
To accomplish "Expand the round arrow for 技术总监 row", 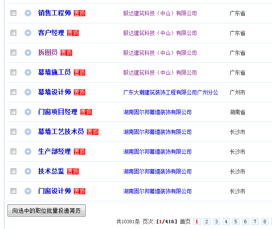I will pyautogui.click(x=28, y=171).
